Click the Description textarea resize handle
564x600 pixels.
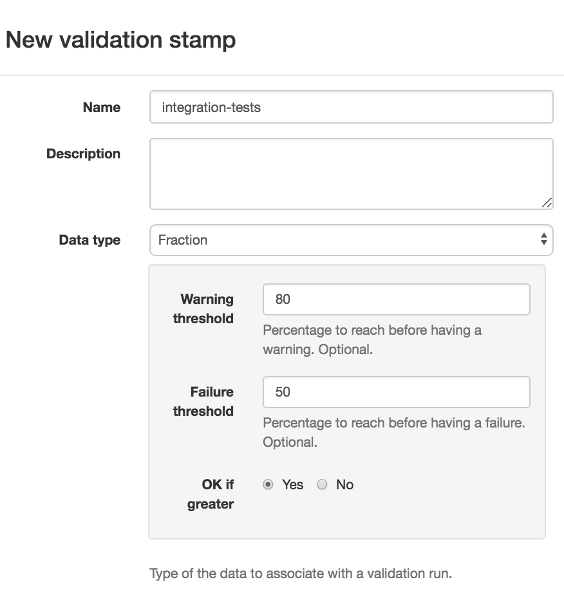(x=547, y=203)
